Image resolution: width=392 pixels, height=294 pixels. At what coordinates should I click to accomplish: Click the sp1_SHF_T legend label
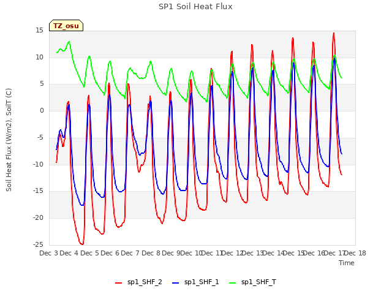coord(258,282)
